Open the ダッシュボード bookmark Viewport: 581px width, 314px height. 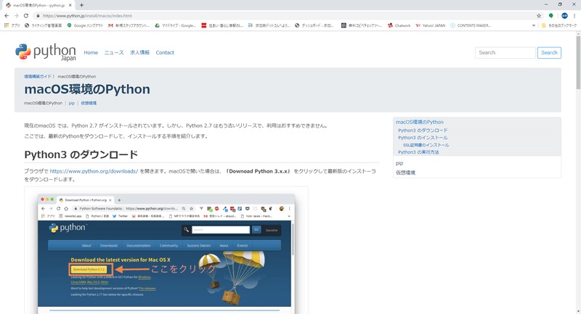tap(314, 25)
